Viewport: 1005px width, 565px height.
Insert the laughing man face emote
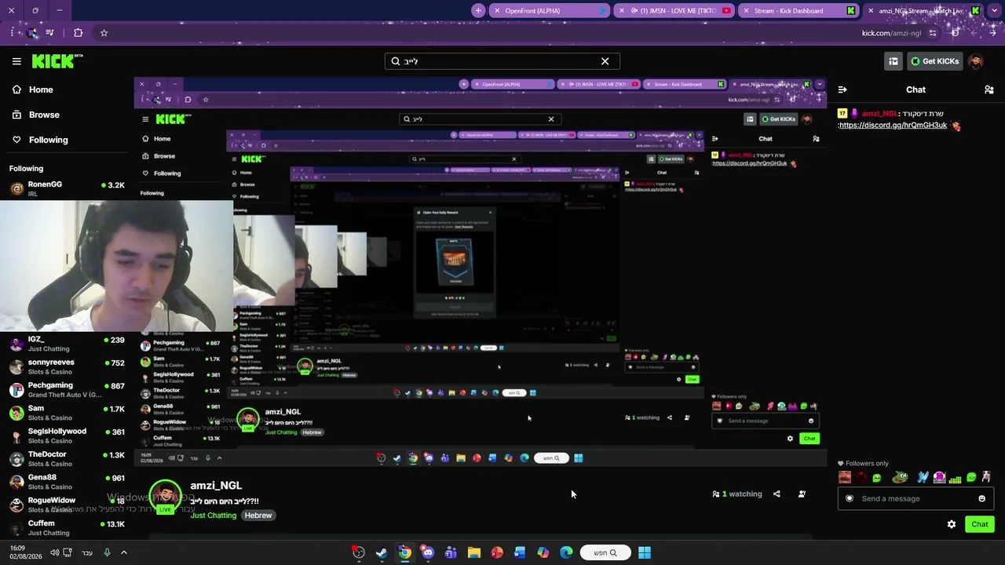tap(845, 477)
